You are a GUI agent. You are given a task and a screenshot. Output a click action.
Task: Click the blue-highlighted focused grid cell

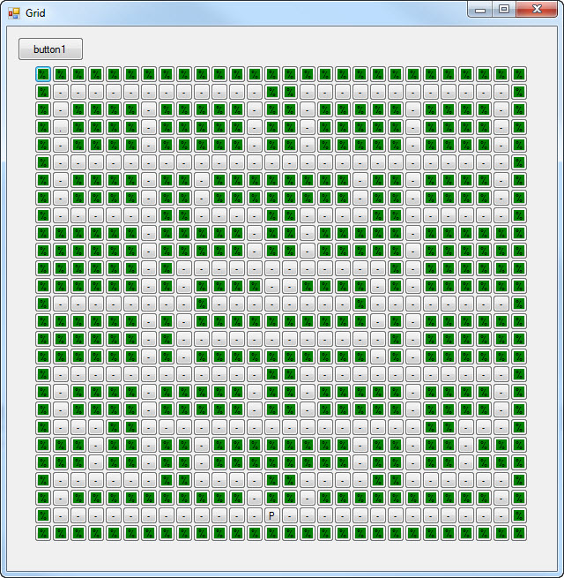(x=43, y=74)
